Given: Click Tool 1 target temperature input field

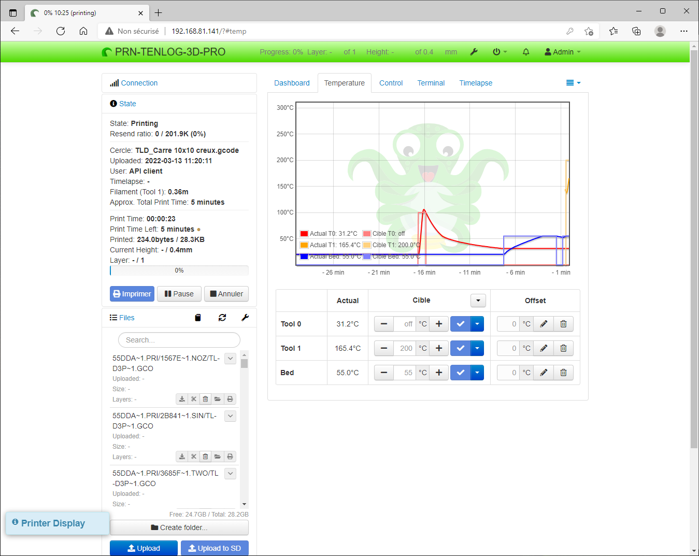Looking at the screenshot, I should coord(405,348).
